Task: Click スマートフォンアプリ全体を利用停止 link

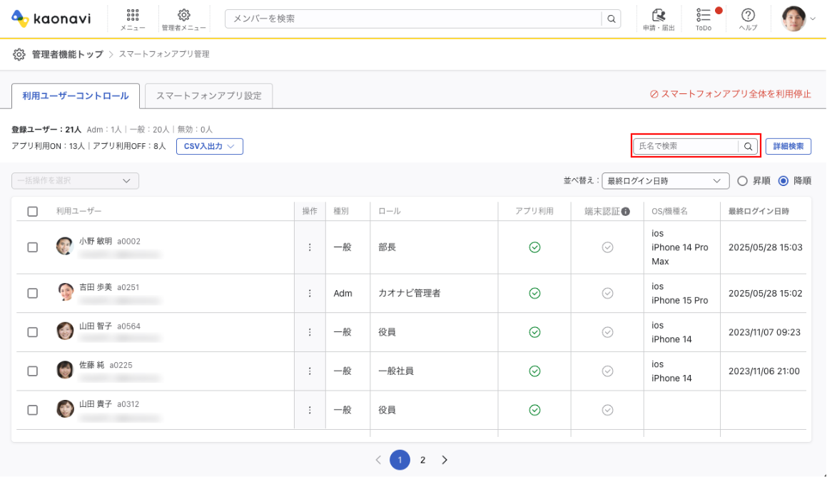Action: pos(730,94)
